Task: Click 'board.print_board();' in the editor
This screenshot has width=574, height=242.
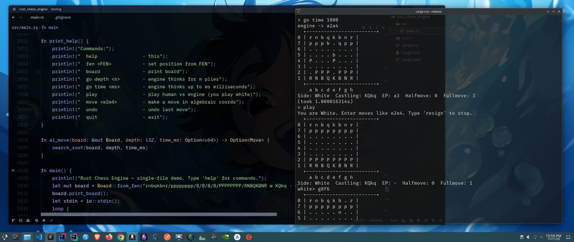Action: (x=80, y=193)
